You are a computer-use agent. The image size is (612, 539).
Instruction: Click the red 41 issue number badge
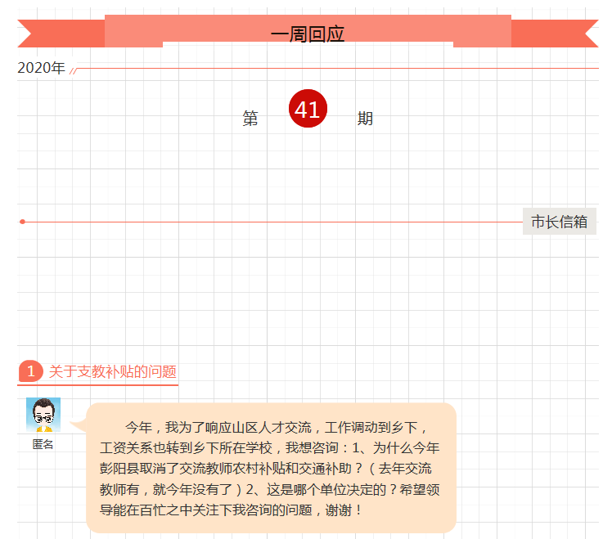point(308,109)
